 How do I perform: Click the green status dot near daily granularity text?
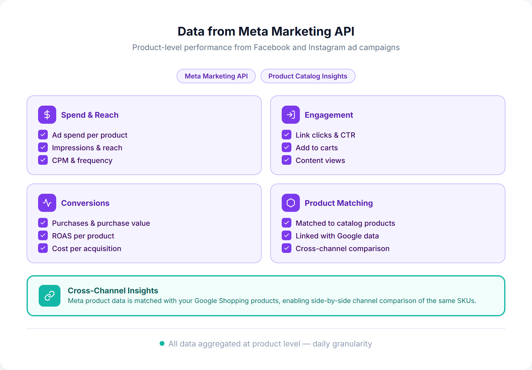pyautogui.click(x=162, y=343)
